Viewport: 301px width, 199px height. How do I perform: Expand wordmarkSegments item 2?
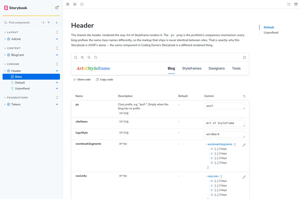coord(209,158)
